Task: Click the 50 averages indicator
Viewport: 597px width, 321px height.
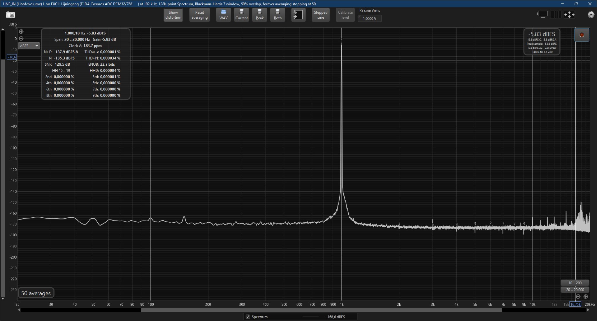Action: click(36, 293)
